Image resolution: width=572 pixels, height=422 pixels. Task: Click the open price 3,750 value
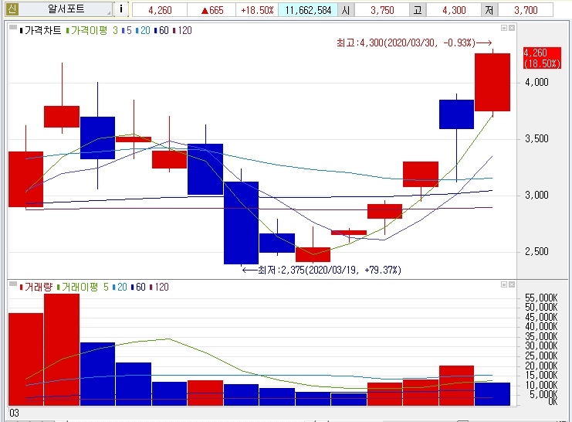tap(382, 10)
